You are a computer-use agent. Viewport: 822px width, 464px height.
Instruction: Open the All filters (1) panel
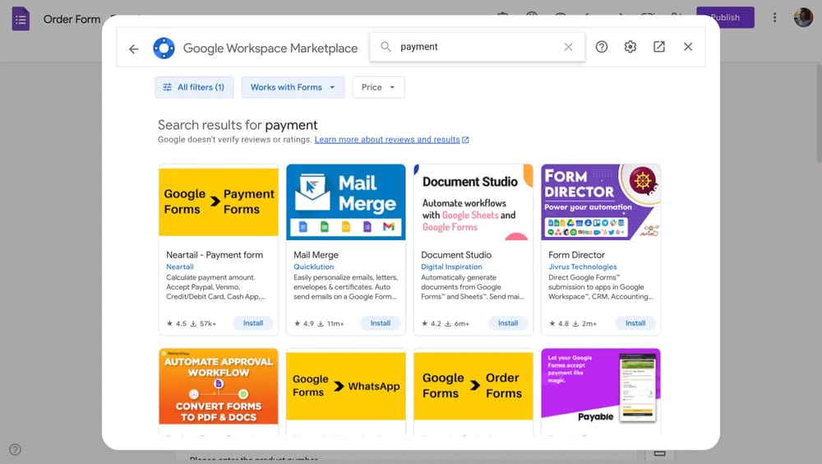tap(194, 87)
